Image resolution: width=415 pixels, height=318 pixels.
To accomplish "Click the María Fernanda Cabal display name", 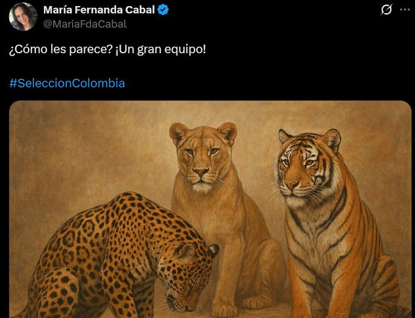I will tap(99, 10).
